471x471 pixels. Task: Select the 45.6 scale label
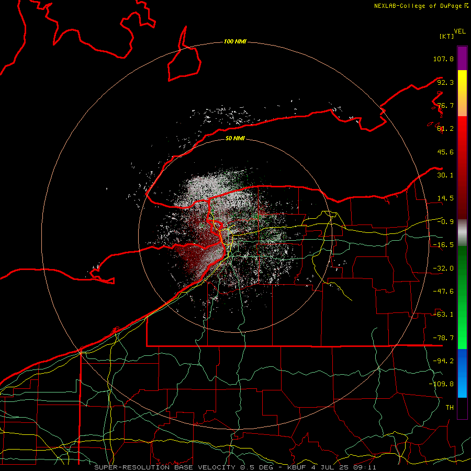click(x=445, y=152)
